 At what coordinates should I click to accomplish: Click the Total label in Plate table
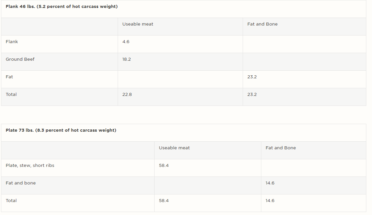click(11, 200)
